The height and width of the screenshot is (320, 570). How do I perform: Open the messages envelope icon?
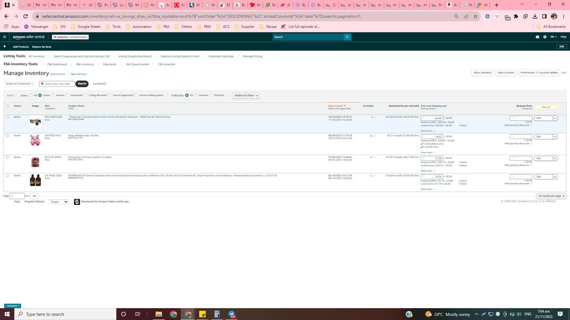click(x=537, y=37)
